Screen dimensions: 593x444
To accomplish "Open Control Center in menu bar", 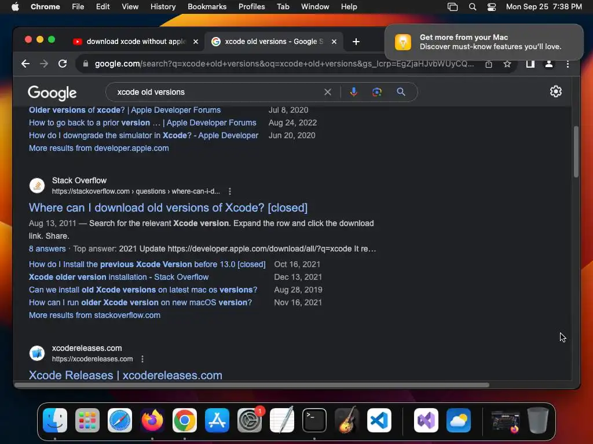I will [x=491, y=7].
